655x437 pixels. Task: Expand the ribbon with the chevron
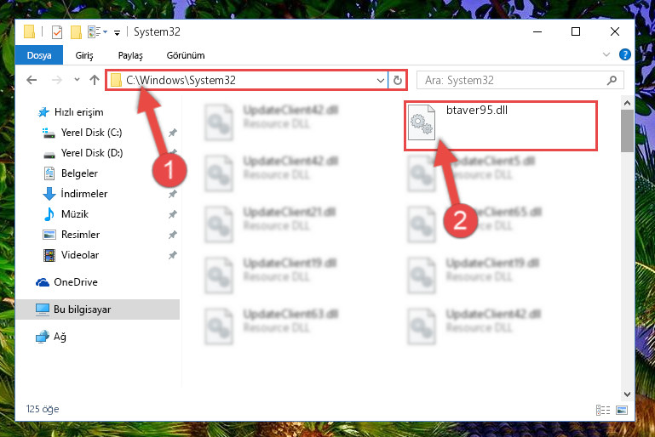(606, 54)
